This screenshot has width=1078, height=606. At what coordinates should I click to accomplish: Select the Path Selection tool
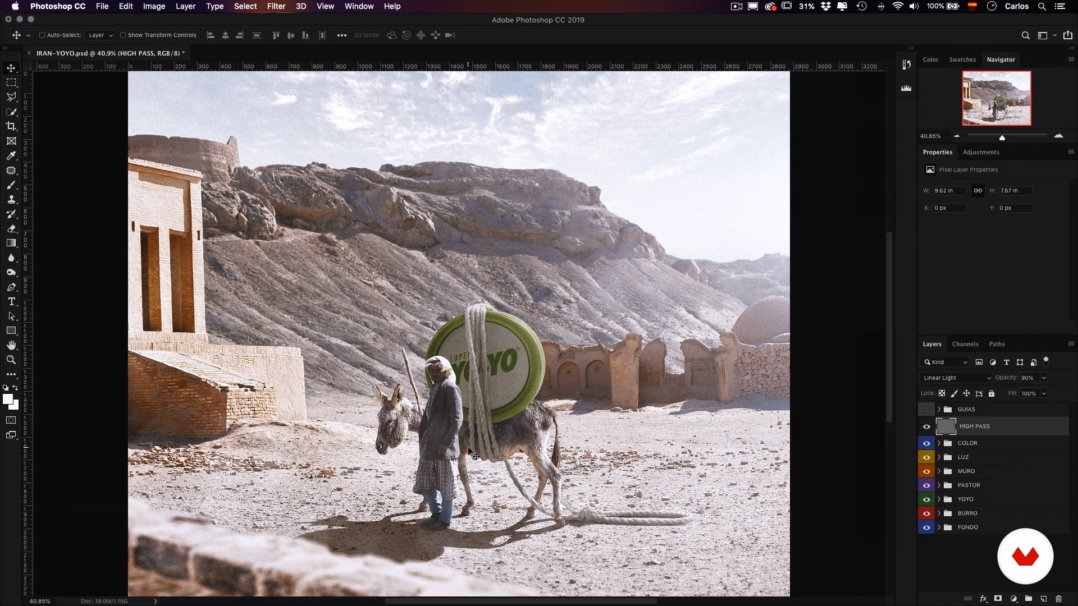coord(11,316)
